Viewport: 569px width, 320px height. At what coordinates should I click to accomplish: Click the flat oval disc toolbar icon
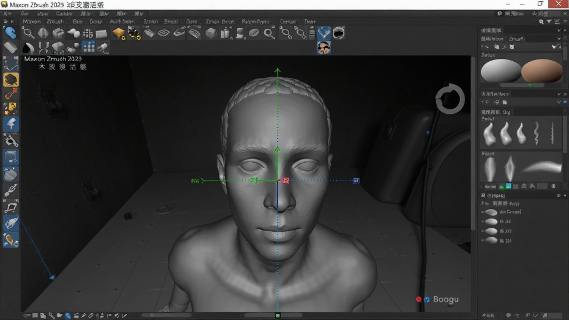pyautogui.click(x=254, y=33)
